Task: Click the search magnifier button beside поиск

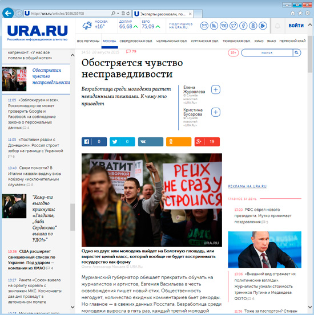Action: tap(296, 52)
